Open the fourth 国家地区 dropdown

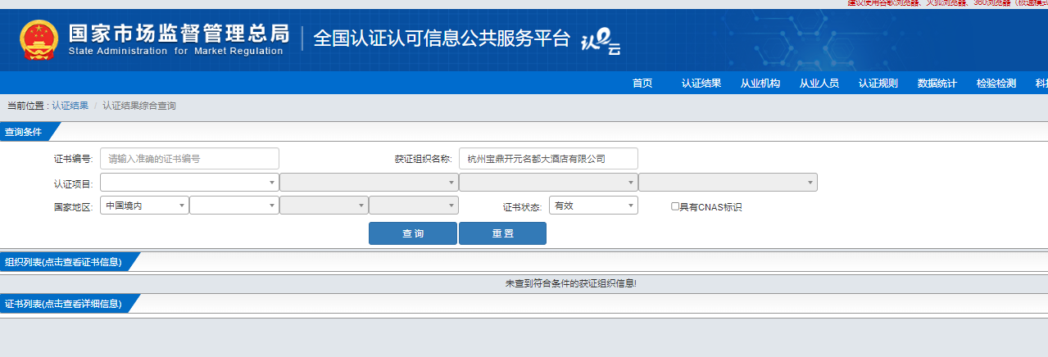click(x=414, y=206)
